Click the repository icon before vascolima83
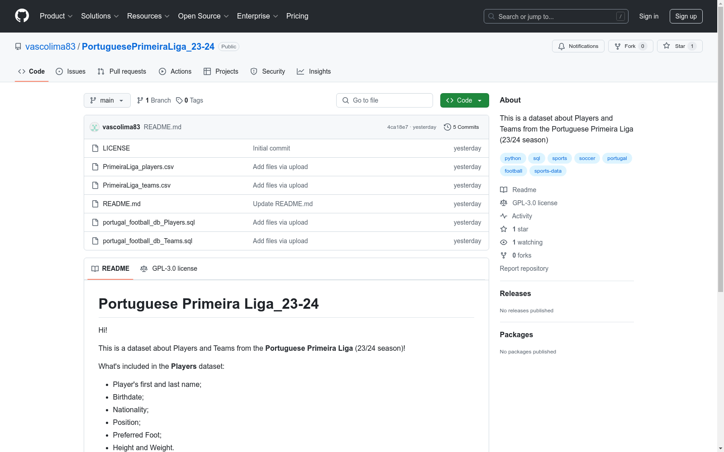The width and height of the screenshot is (724, 452). click(18, 47)
